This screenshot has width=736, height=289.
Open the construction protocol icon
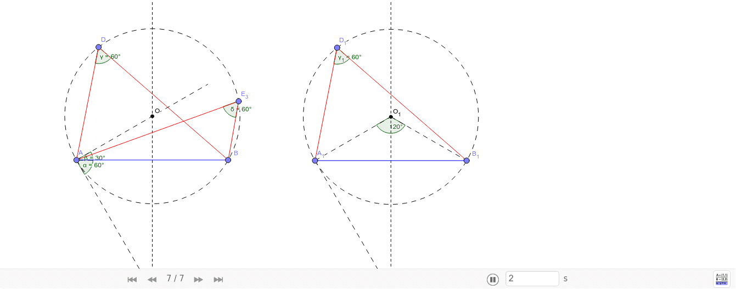click(x=722, y=279)
